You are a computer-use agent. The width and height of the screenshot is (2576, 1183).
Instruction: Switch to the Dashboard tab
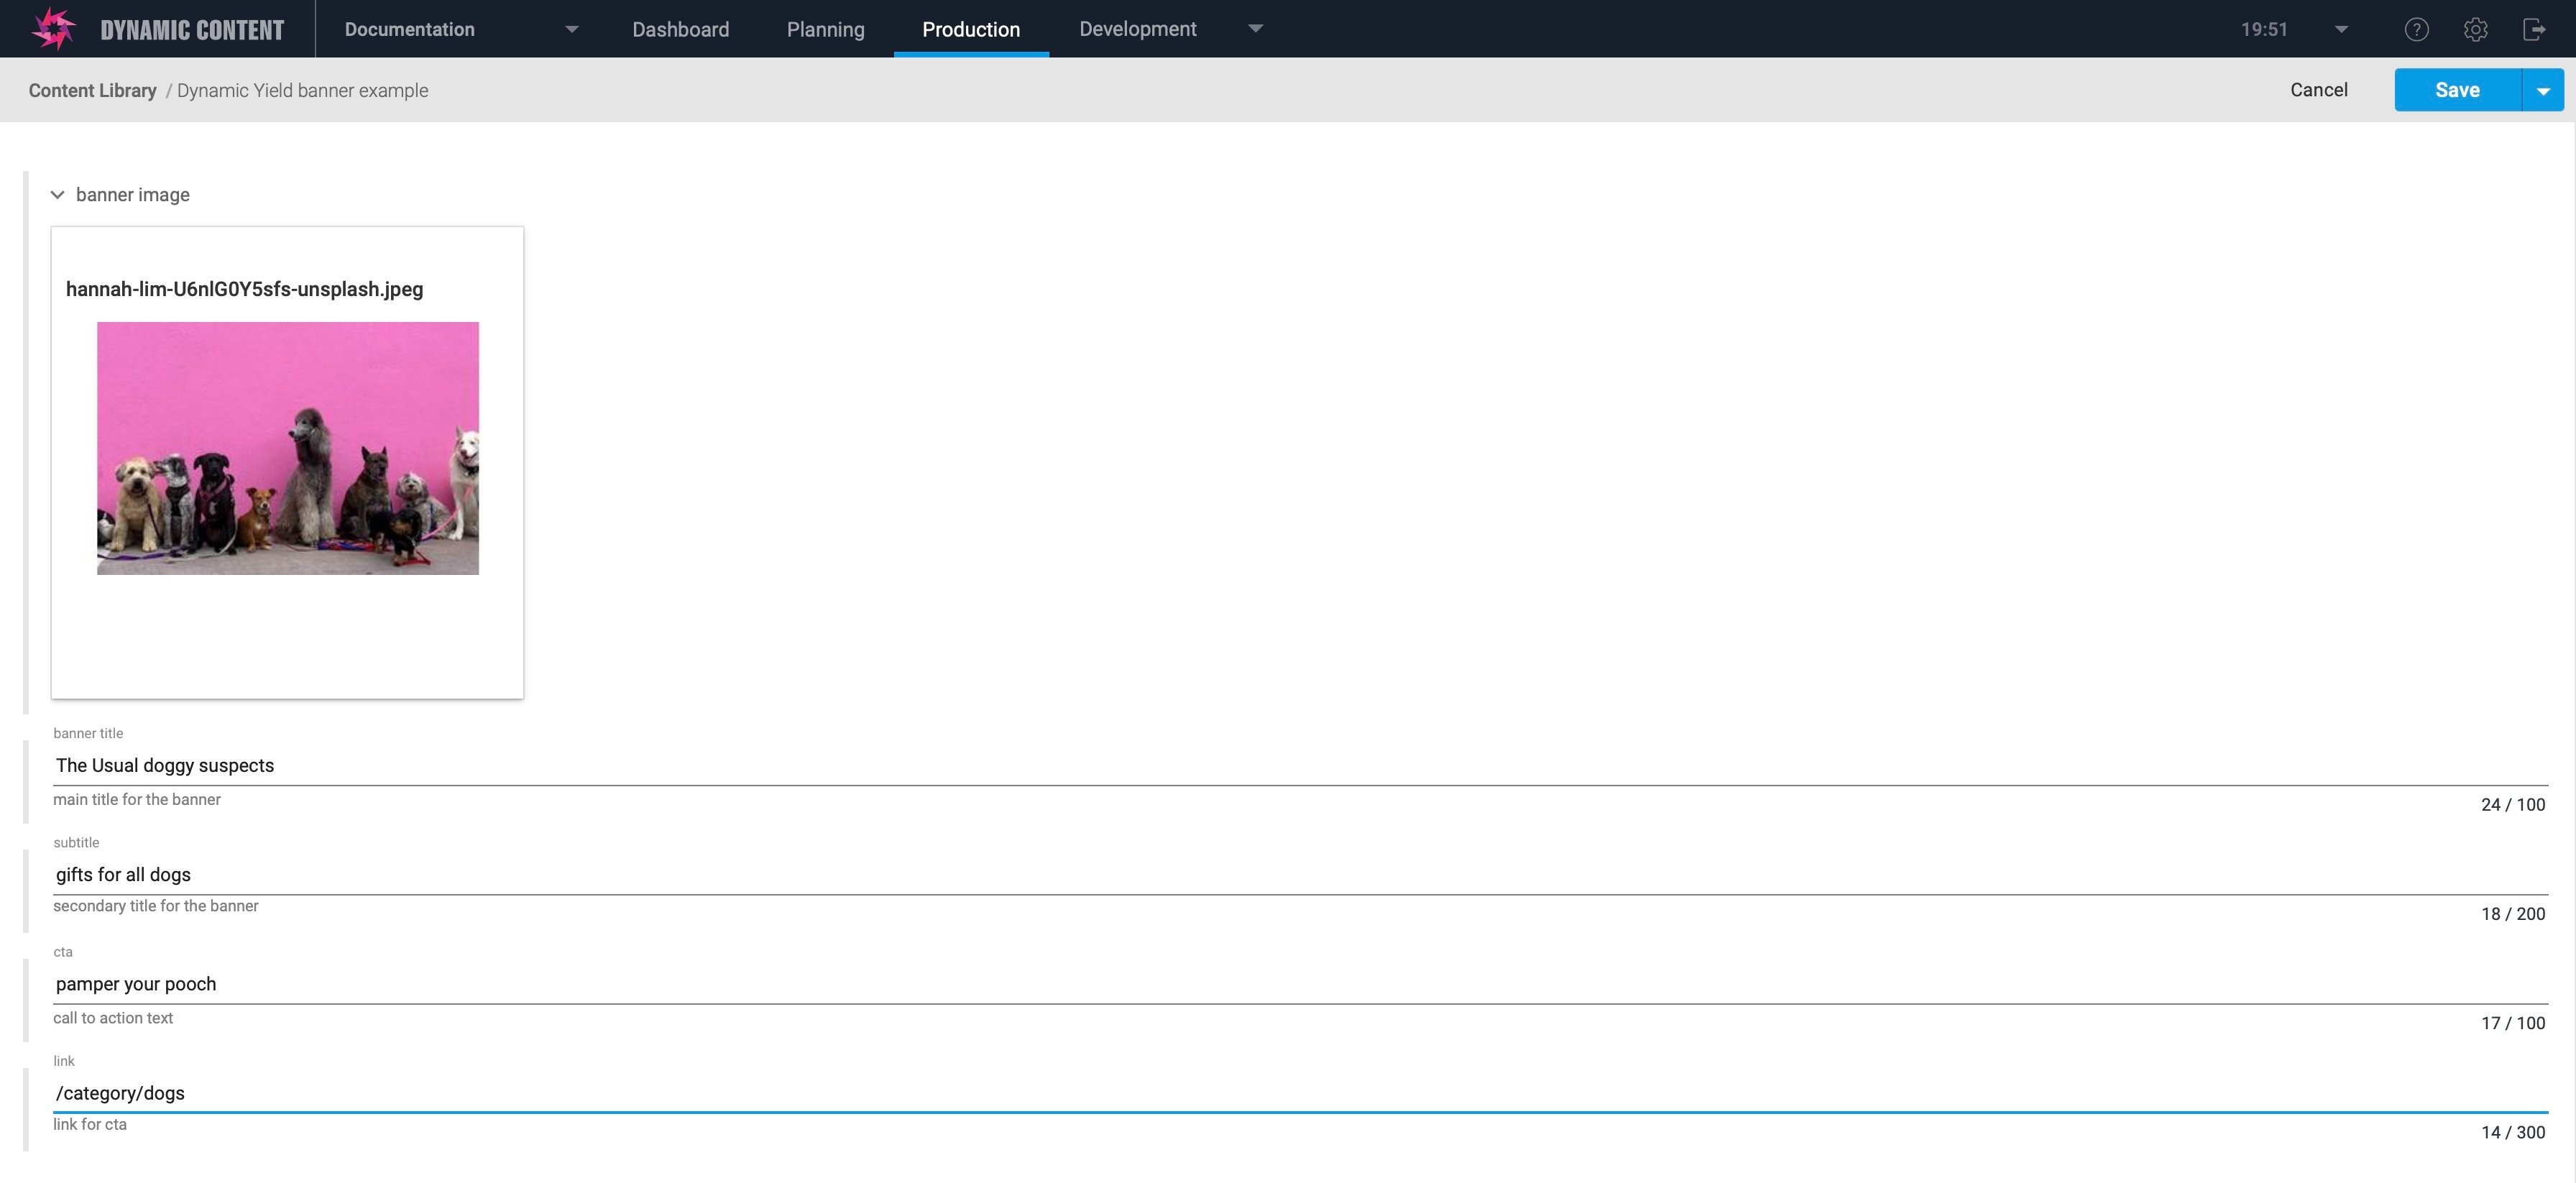pos(680,28)
